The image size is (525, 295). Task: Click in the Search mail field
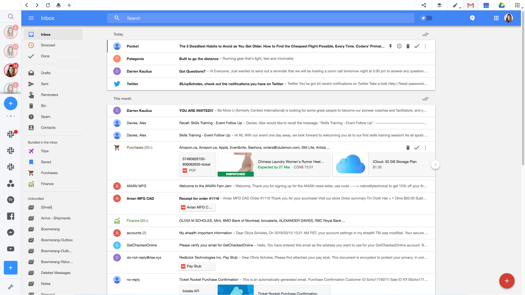(x=261, y=18)
